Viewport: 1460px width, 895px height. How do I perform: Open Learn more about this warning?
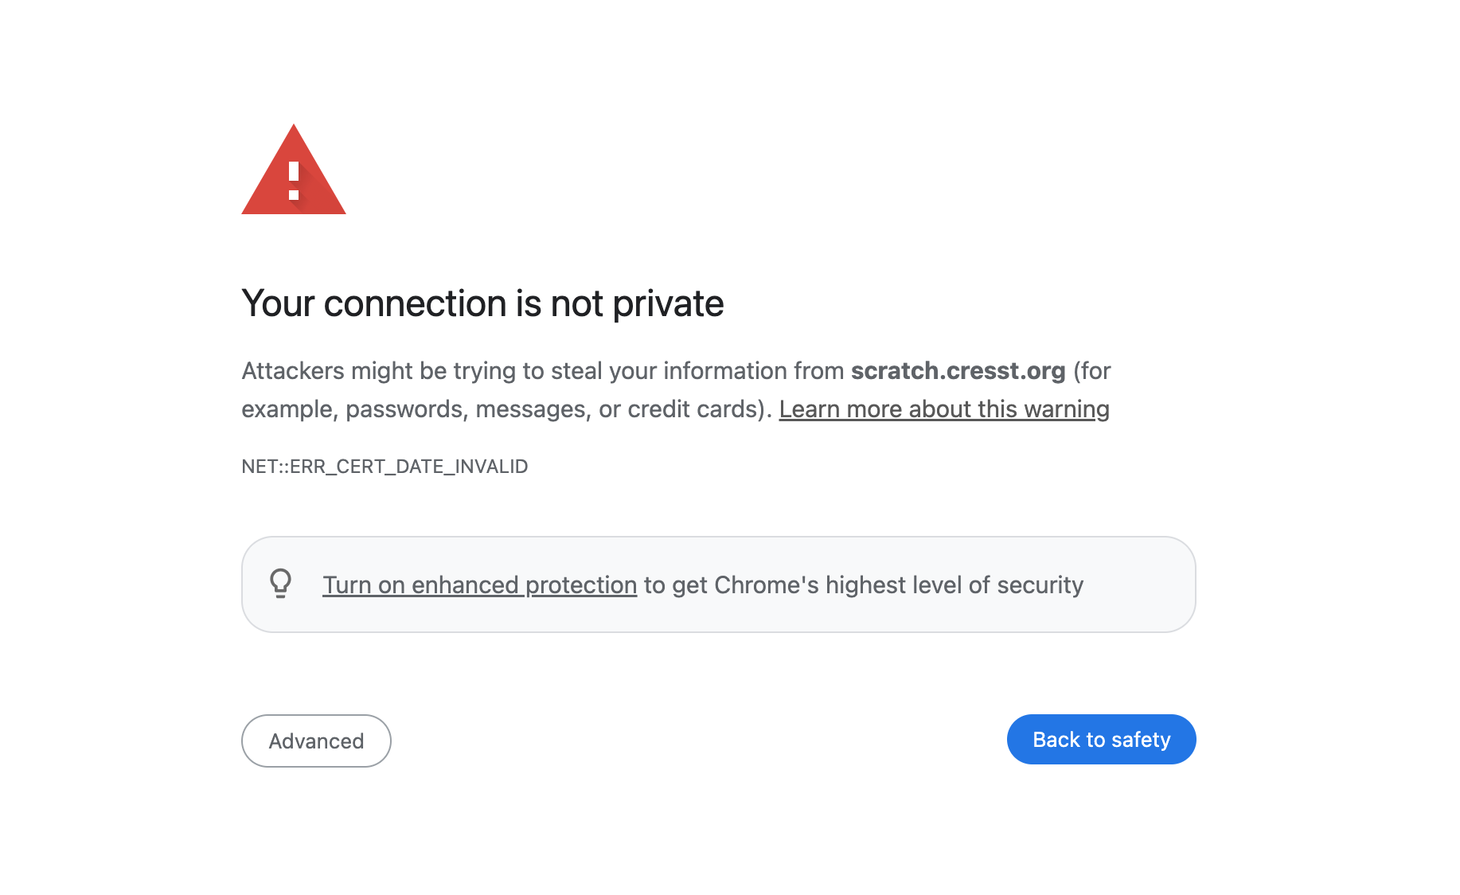[x=943, y=408]
